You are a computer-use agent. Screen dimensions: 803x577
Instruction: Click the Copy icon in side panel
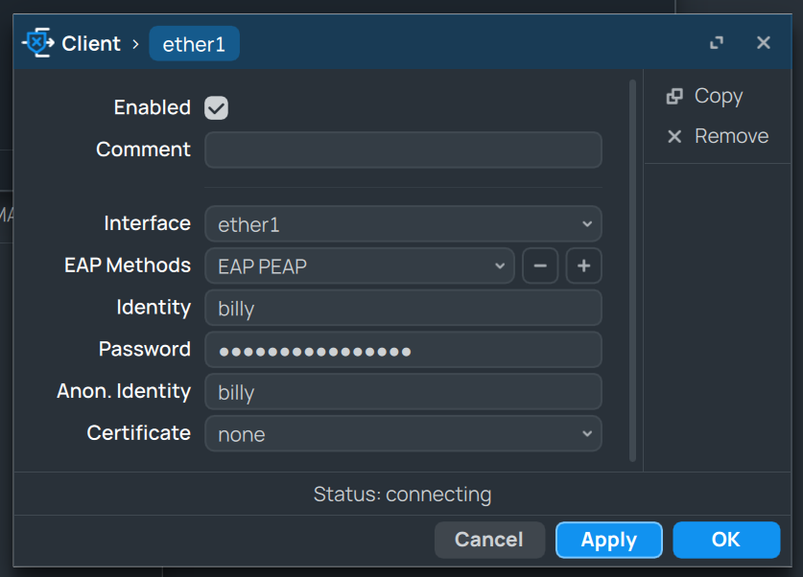[x=674, y=96]
